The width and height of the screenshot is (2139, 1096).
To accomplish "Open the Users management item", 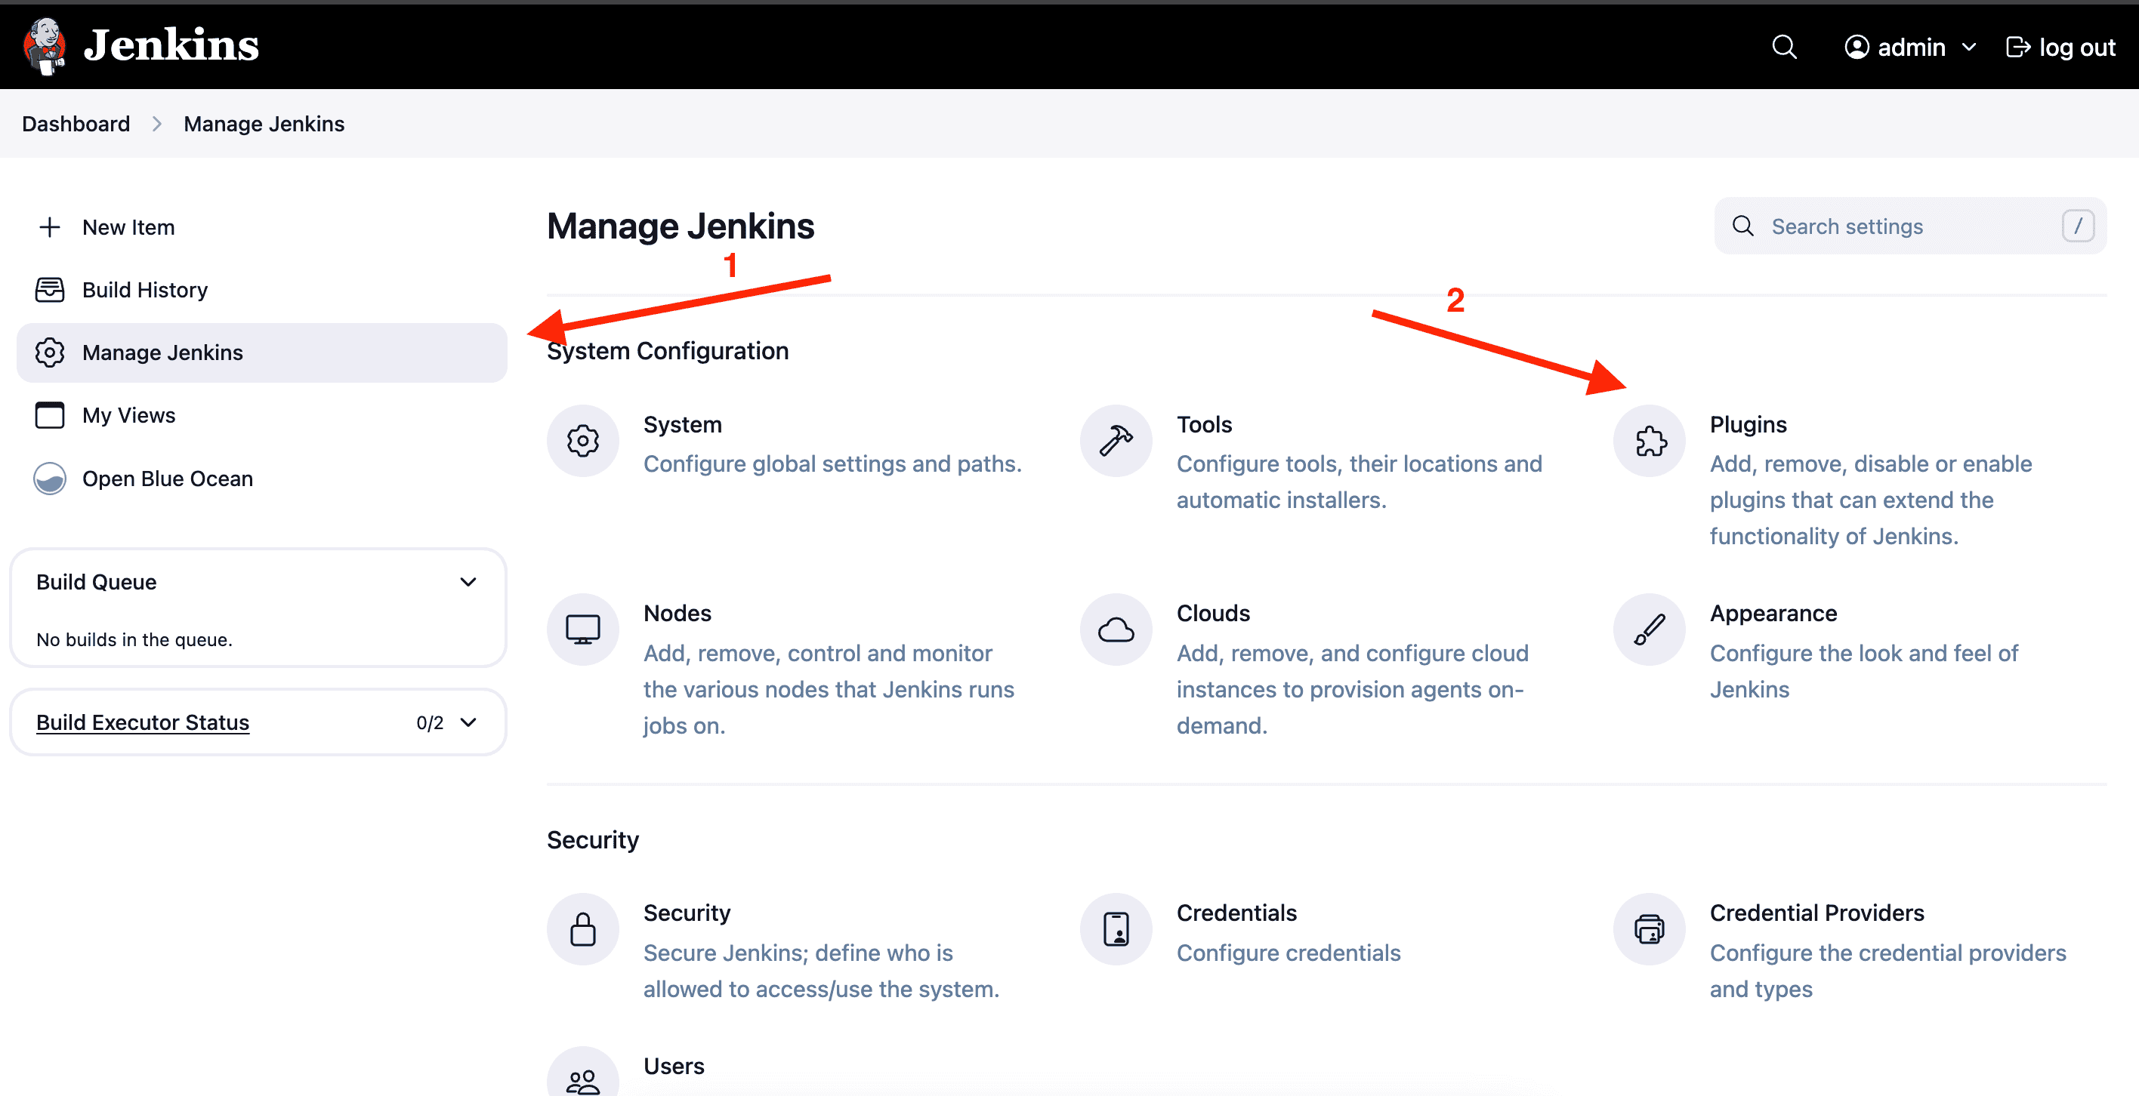I will 674,1066.
